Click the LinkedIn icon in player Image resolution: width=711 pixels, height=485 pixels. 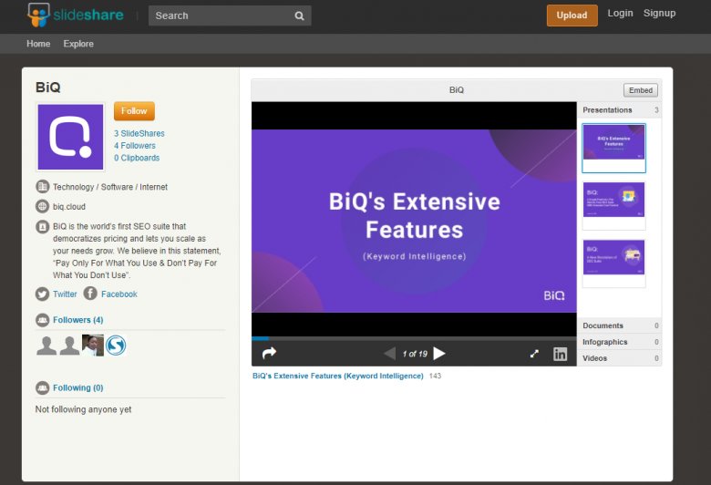[x=560, y=354]
